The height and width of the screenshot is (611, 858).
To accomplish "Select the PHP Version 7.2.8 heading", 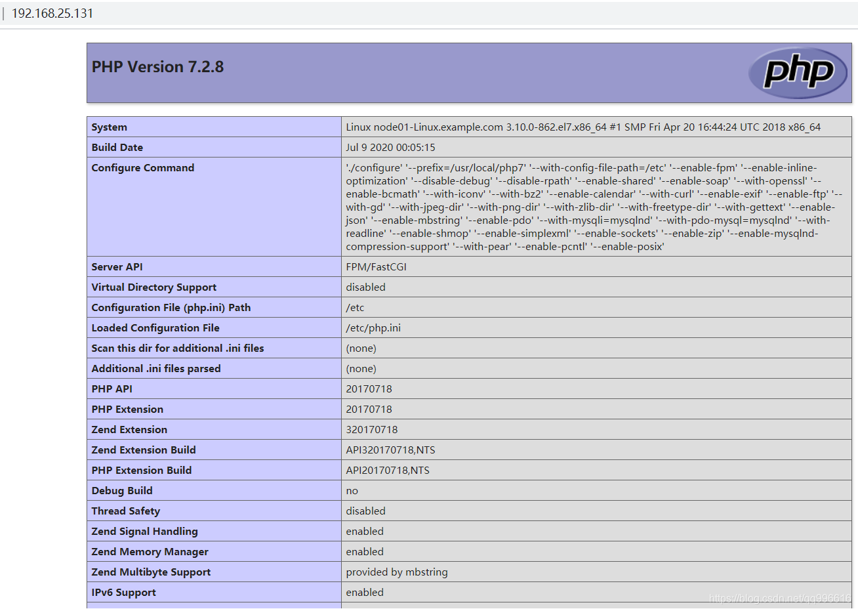I will coord(157,67).
